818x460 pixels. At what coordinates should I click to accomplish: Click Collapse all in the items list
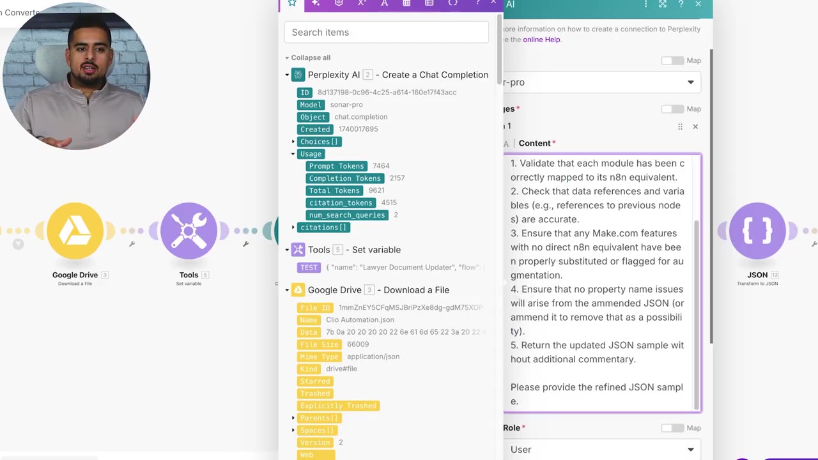[311, 57]
